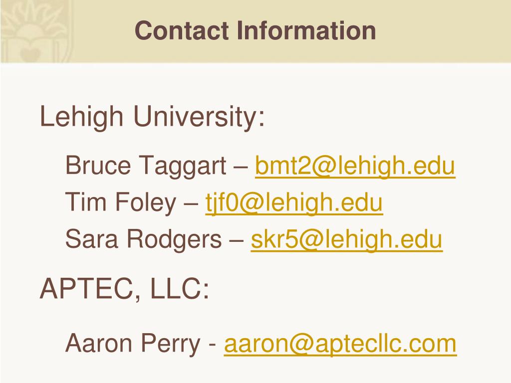Click the surname 'Rodgers'
Viewport: 511px width, 383px height.
point(174,240)
